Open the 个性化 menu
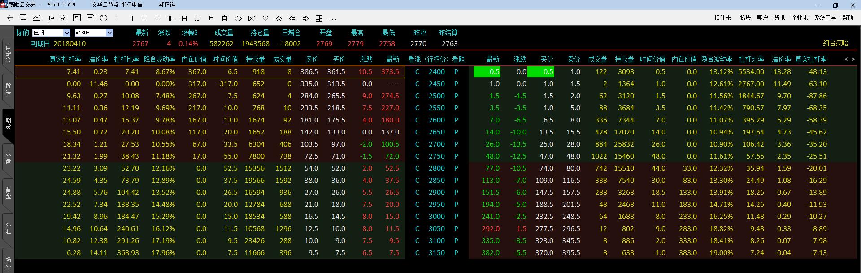This screenshot has height=273, width=861. (800, 17)
